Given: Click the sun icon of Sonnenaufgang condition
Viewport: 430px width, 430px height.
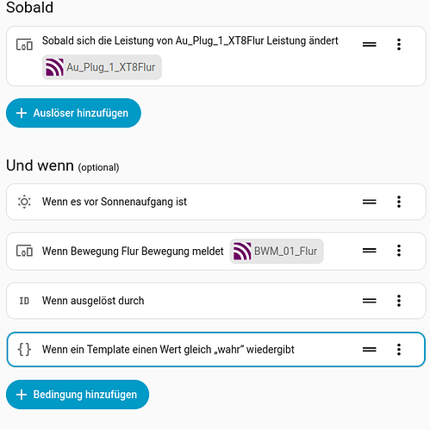Looking at the screenshot, I should (x=24, y=202).
